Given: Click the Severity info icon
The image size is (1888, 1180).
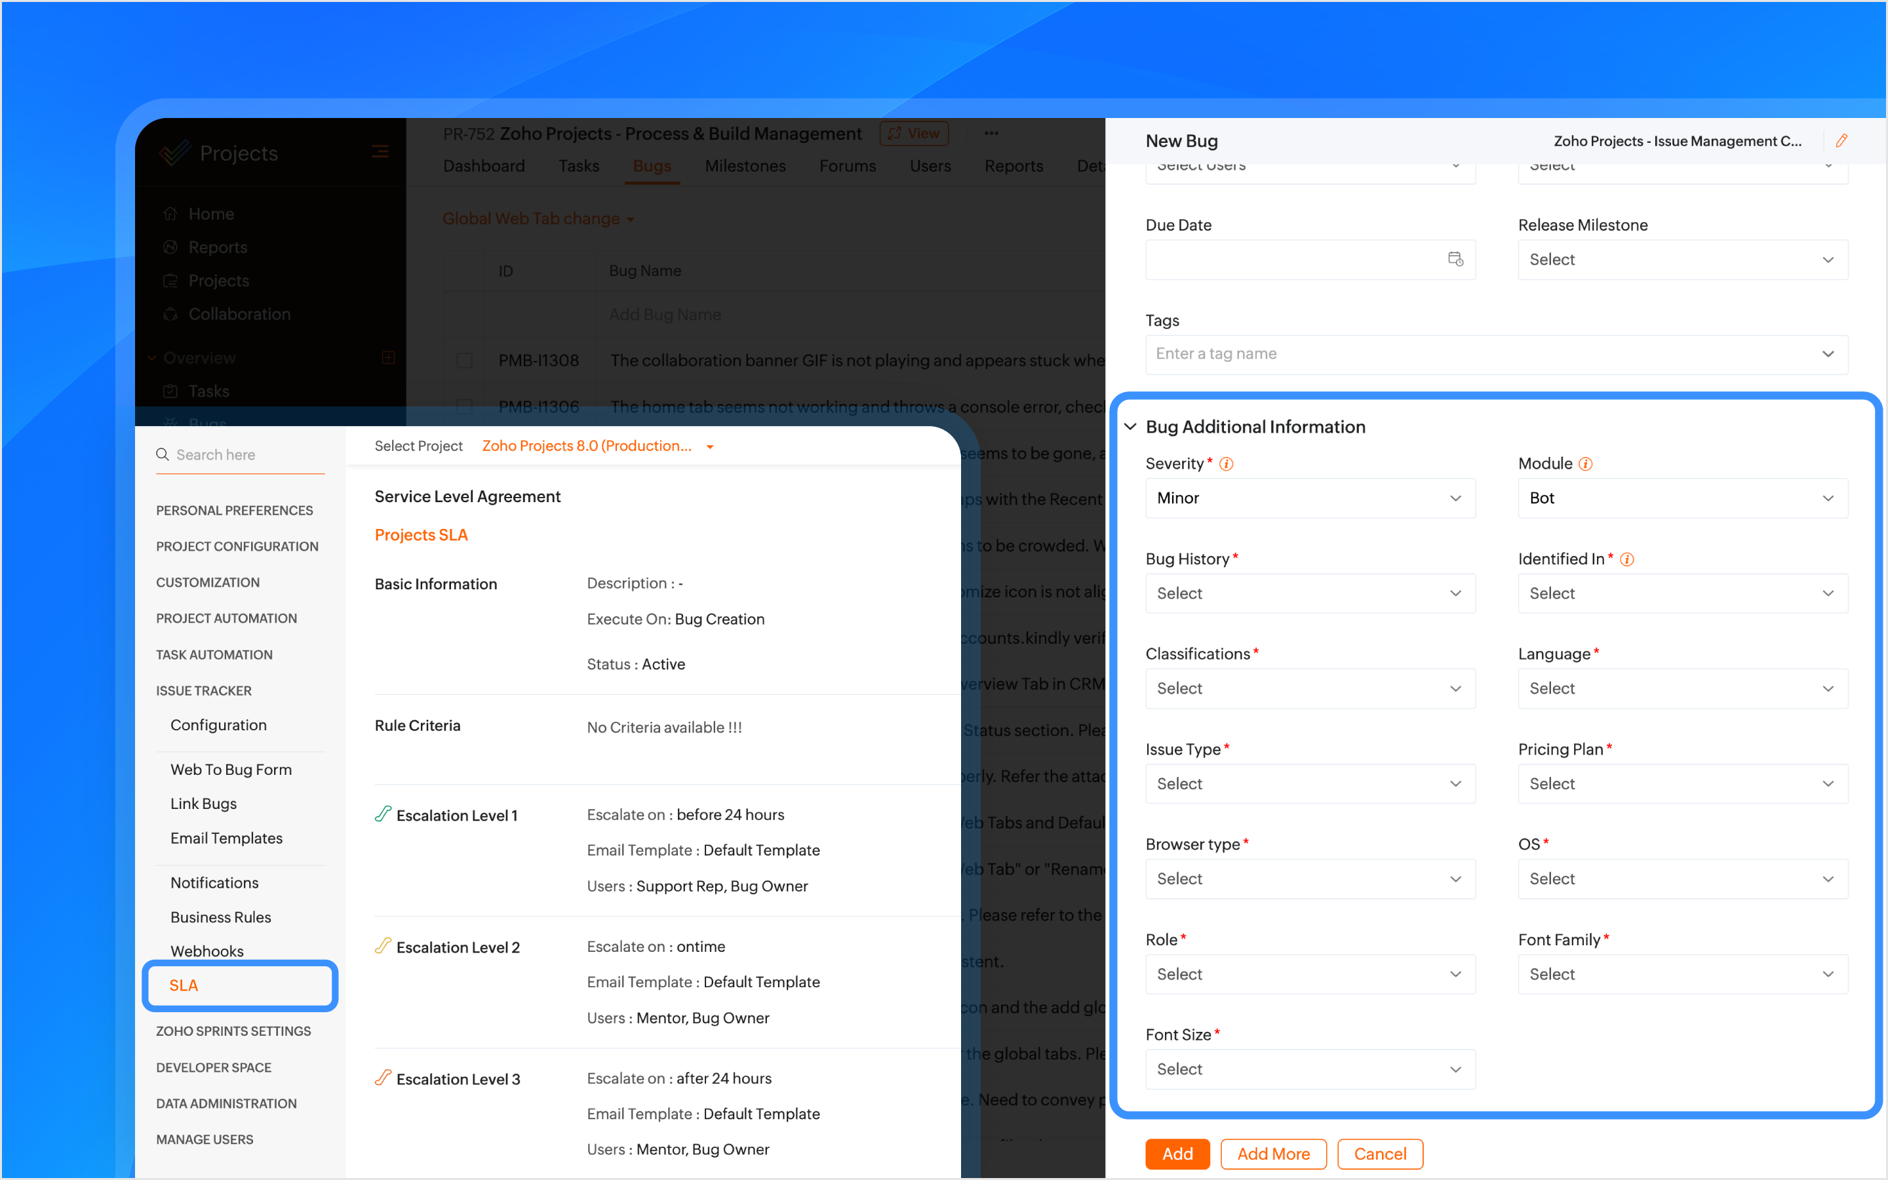Looking at the screenshot, I should (1227, 464).
